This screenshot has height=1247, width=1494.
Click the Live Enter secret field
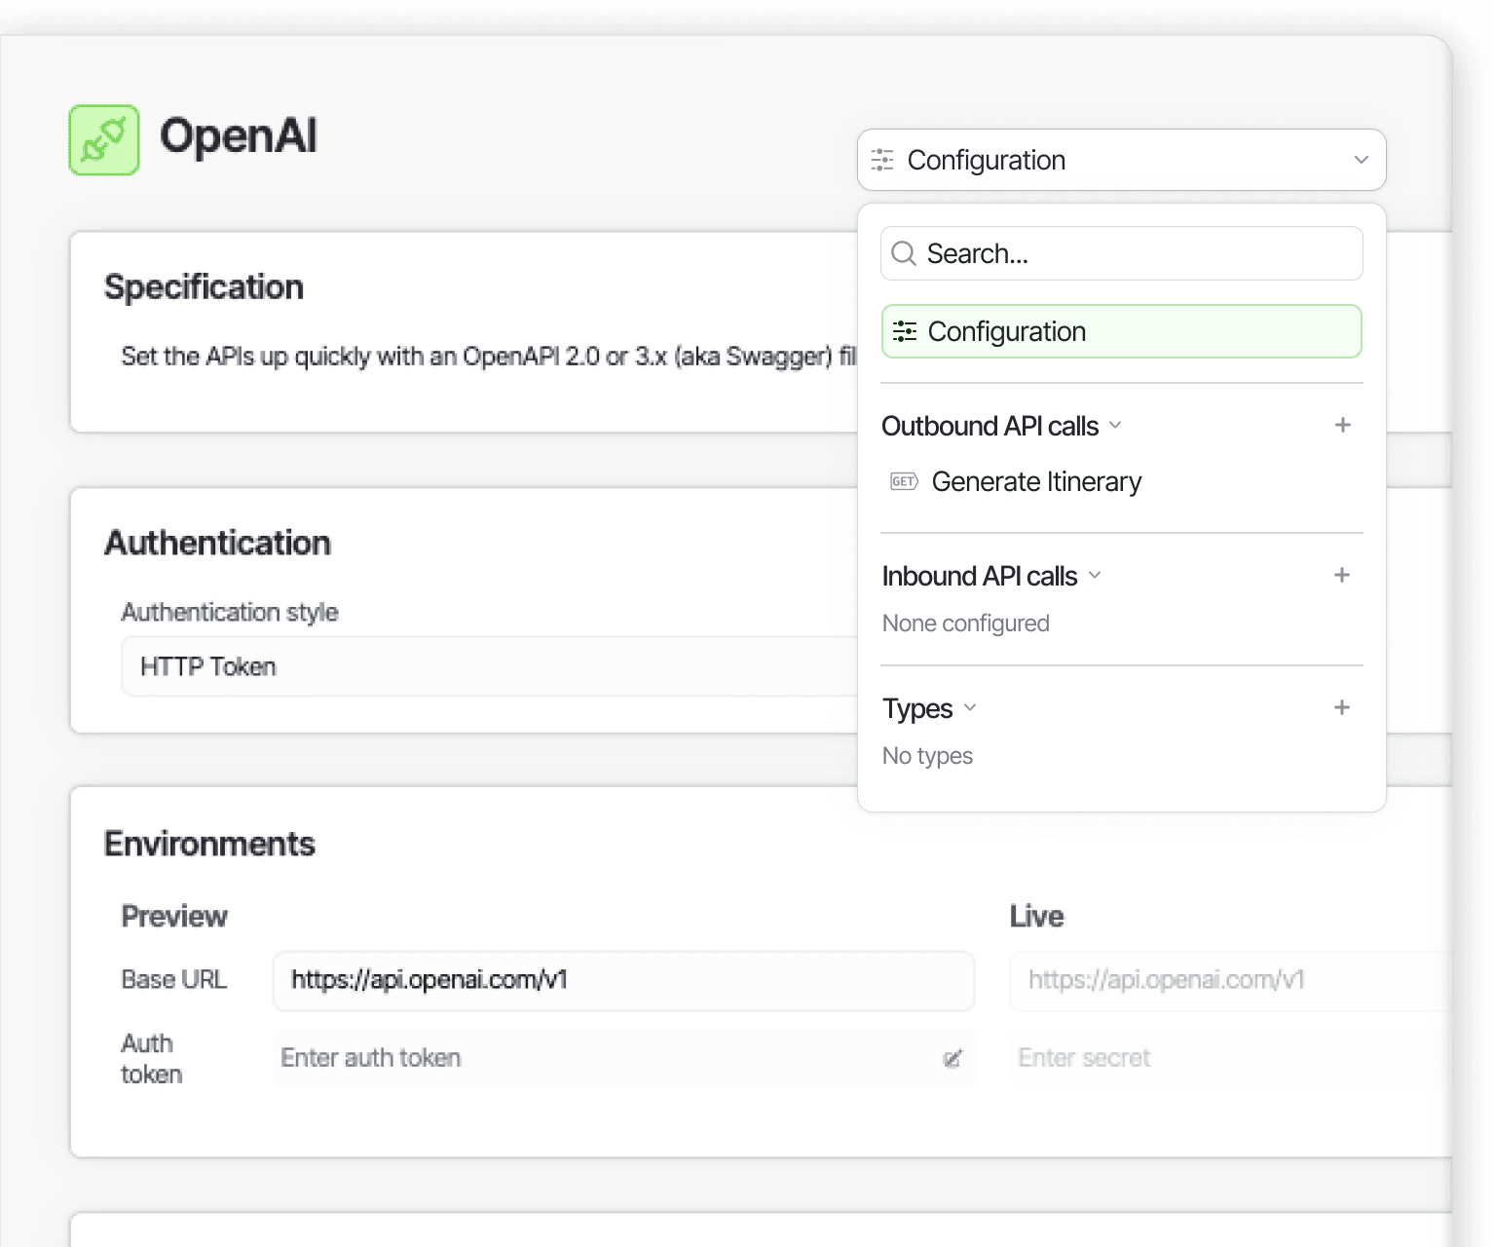click(1231, 1058)
